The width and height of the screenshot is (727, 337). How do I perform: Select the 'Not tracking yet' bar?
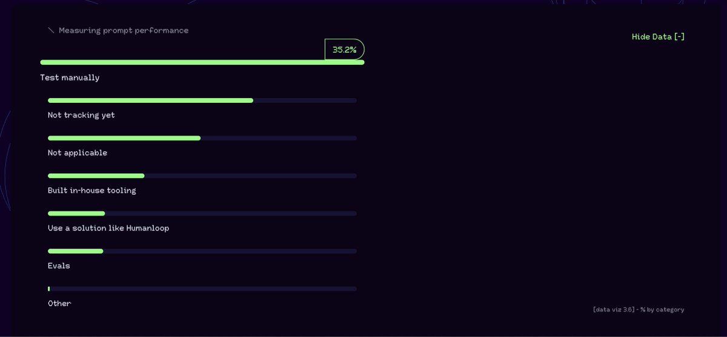coord(202,100)
